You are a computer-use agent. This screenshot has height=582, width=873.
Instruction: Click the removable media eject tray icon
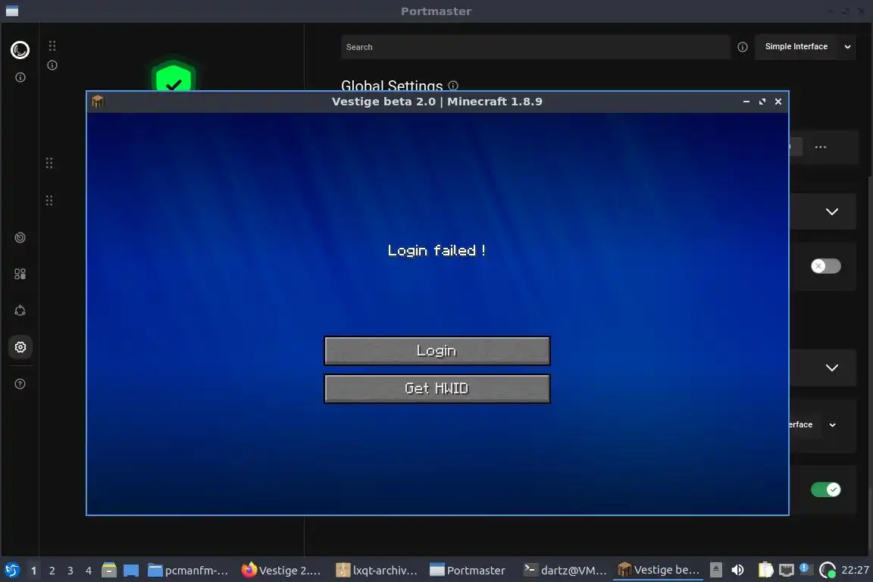(716, 570)
